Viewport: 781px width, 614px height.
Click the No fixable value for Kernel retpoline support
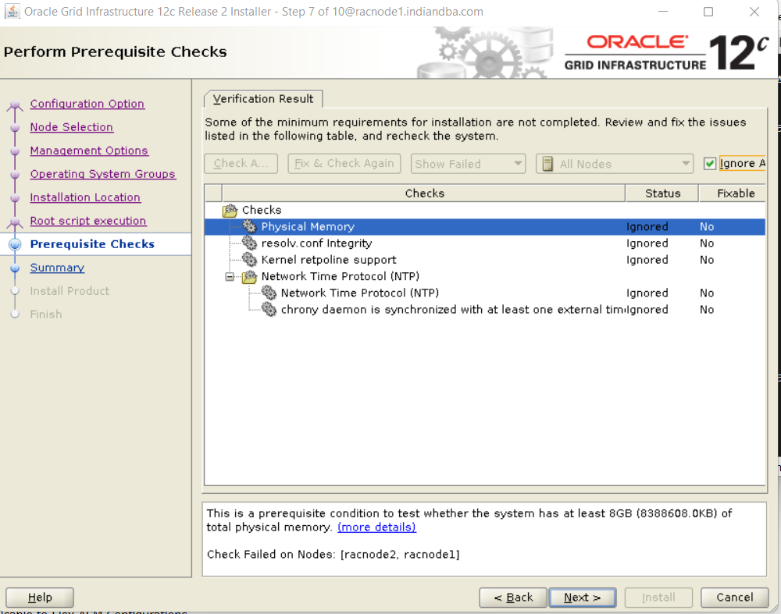point(707,260)
